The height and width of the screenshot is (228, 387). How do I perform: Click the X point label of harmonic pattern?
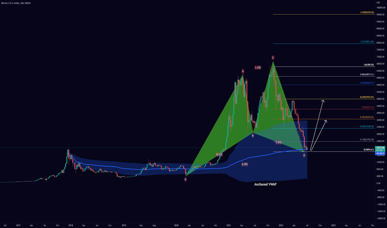(x=185, y=179)
